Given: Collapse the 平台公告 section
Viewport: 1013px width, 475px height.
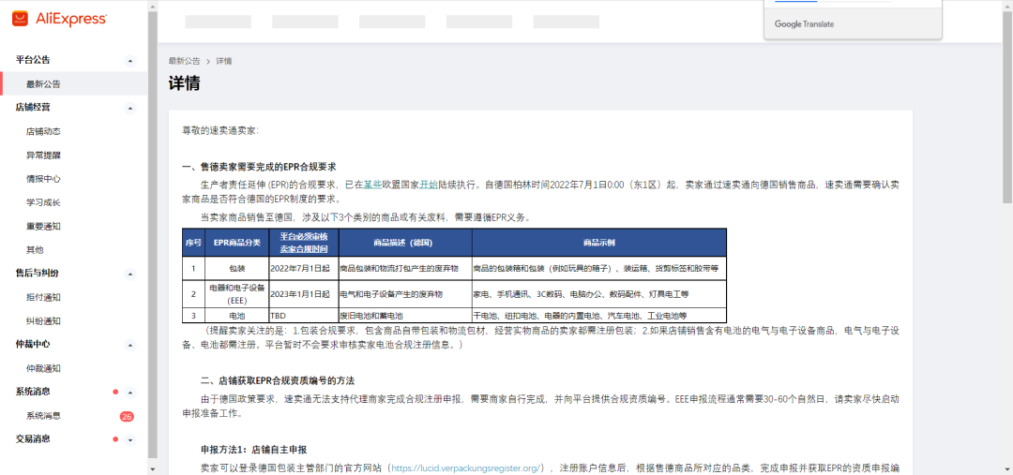Looking at the screenshot, I should 130,61.
